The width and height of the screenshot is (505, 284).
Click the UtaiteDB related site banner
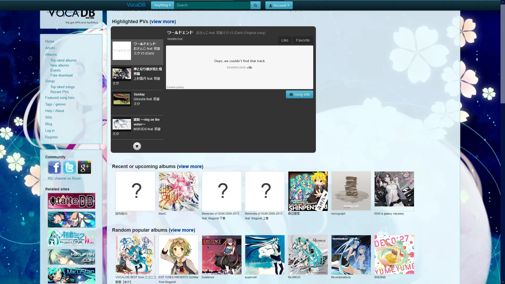point(72,201)
